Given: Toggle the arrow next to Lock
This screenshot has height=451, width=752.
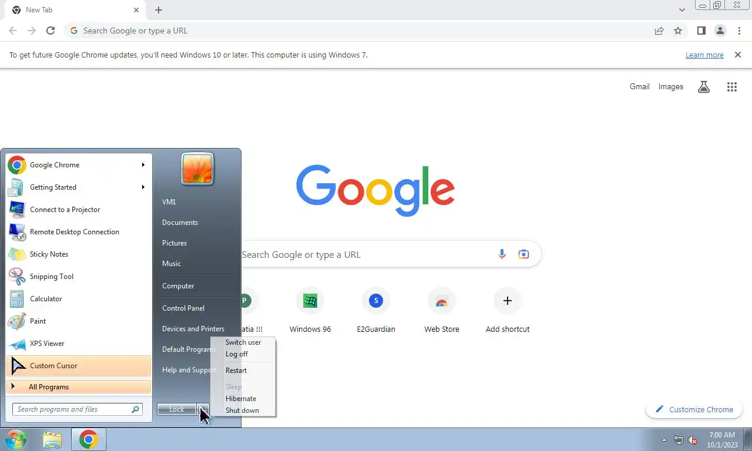Looking at the screenshot, I should click(203, 409).
